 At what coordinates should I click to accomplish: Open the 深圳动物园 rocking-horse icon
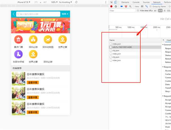click(x=48, y=39)
